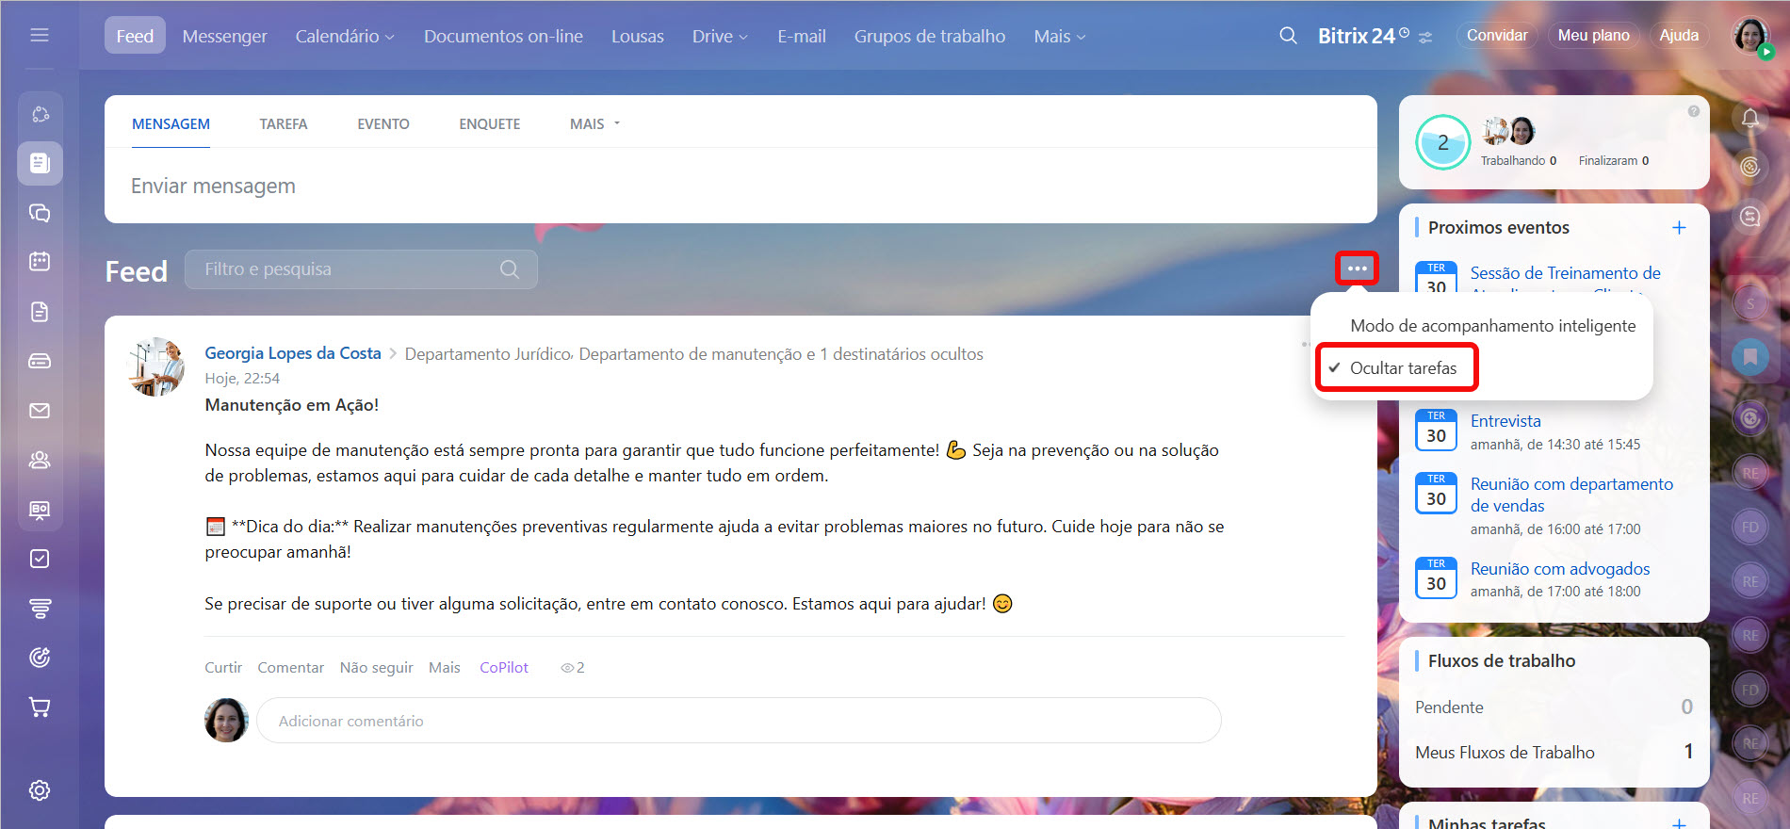The height and width of the screenshot is (829, 1790).
Task: Click the Convidar button
Action: (x=1496, y=36)
